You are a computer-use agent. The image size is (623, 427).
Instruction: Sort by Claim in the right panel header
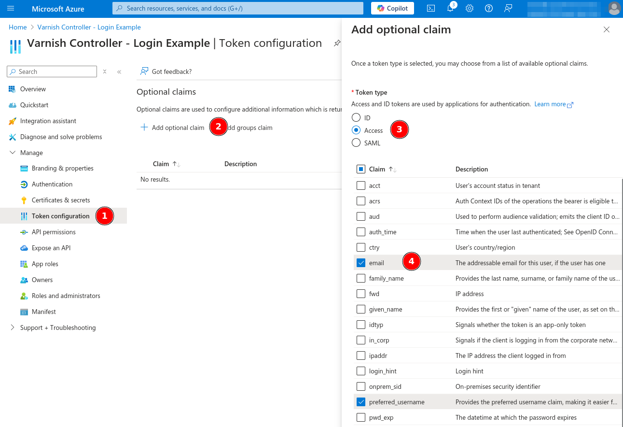coord(383,169)
